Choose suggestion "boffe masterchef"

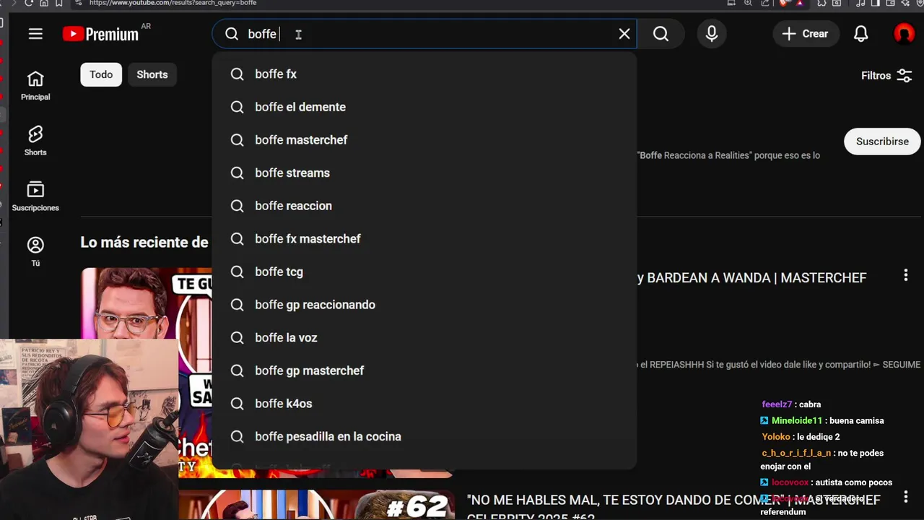click(424, 140)
